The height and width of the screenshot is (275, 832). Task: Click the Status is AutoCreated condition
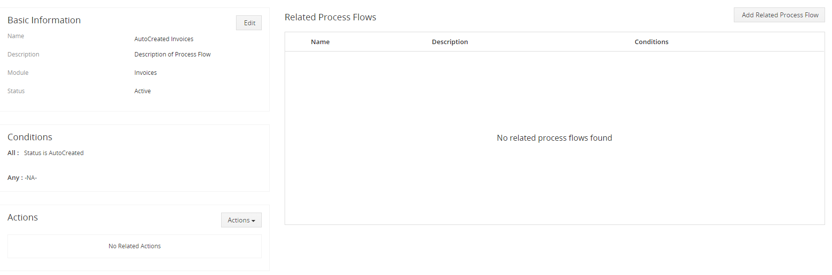pos(54,153)
